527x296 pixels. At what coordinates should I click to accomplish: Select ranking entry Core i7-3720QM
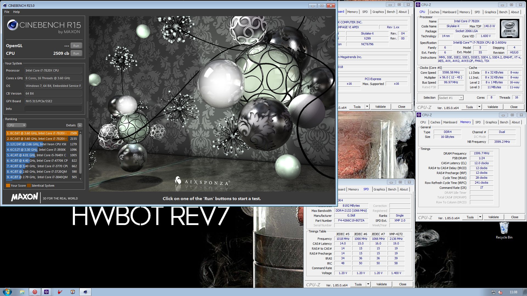(42, 172)
